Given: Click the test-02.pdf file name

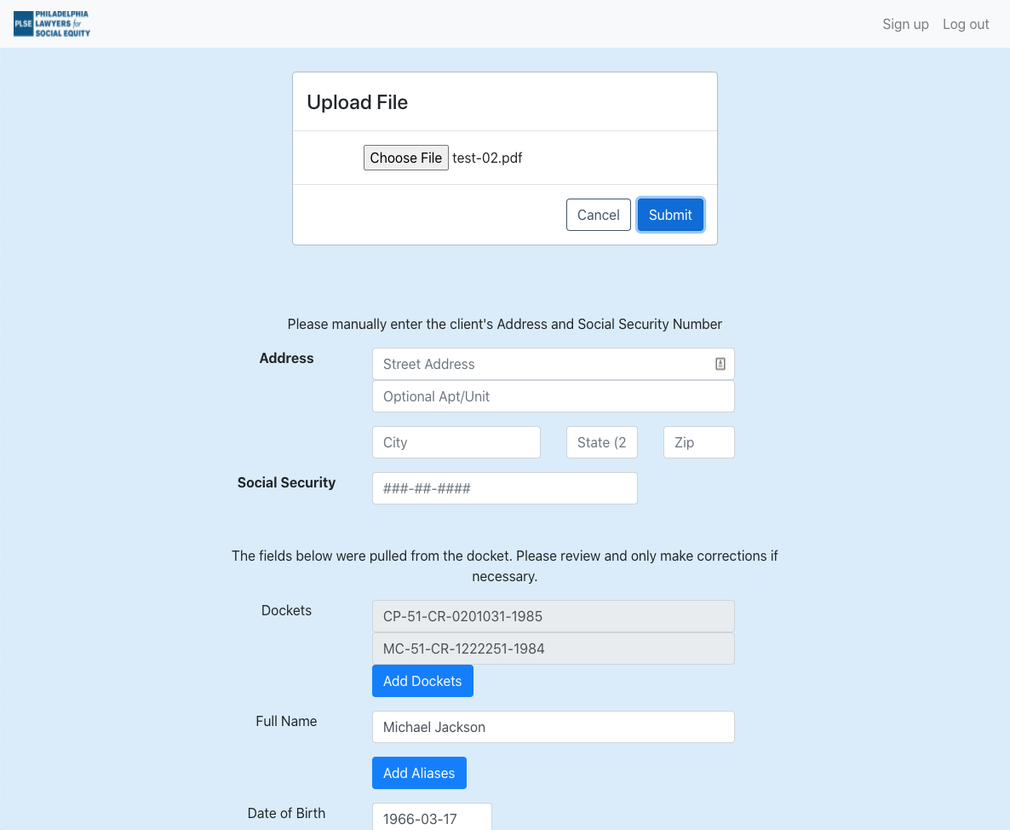Looking at the screenshot, I should point(487,158).
